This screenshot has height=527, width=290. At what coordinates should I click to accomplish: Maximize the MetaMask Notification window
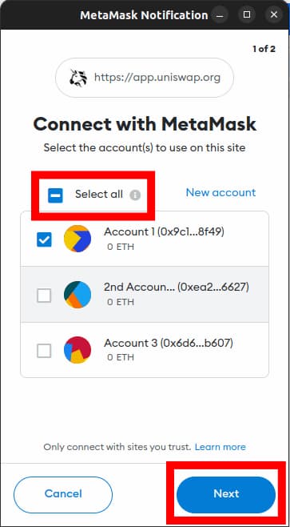pyautogui.click(x=247, y=14)
